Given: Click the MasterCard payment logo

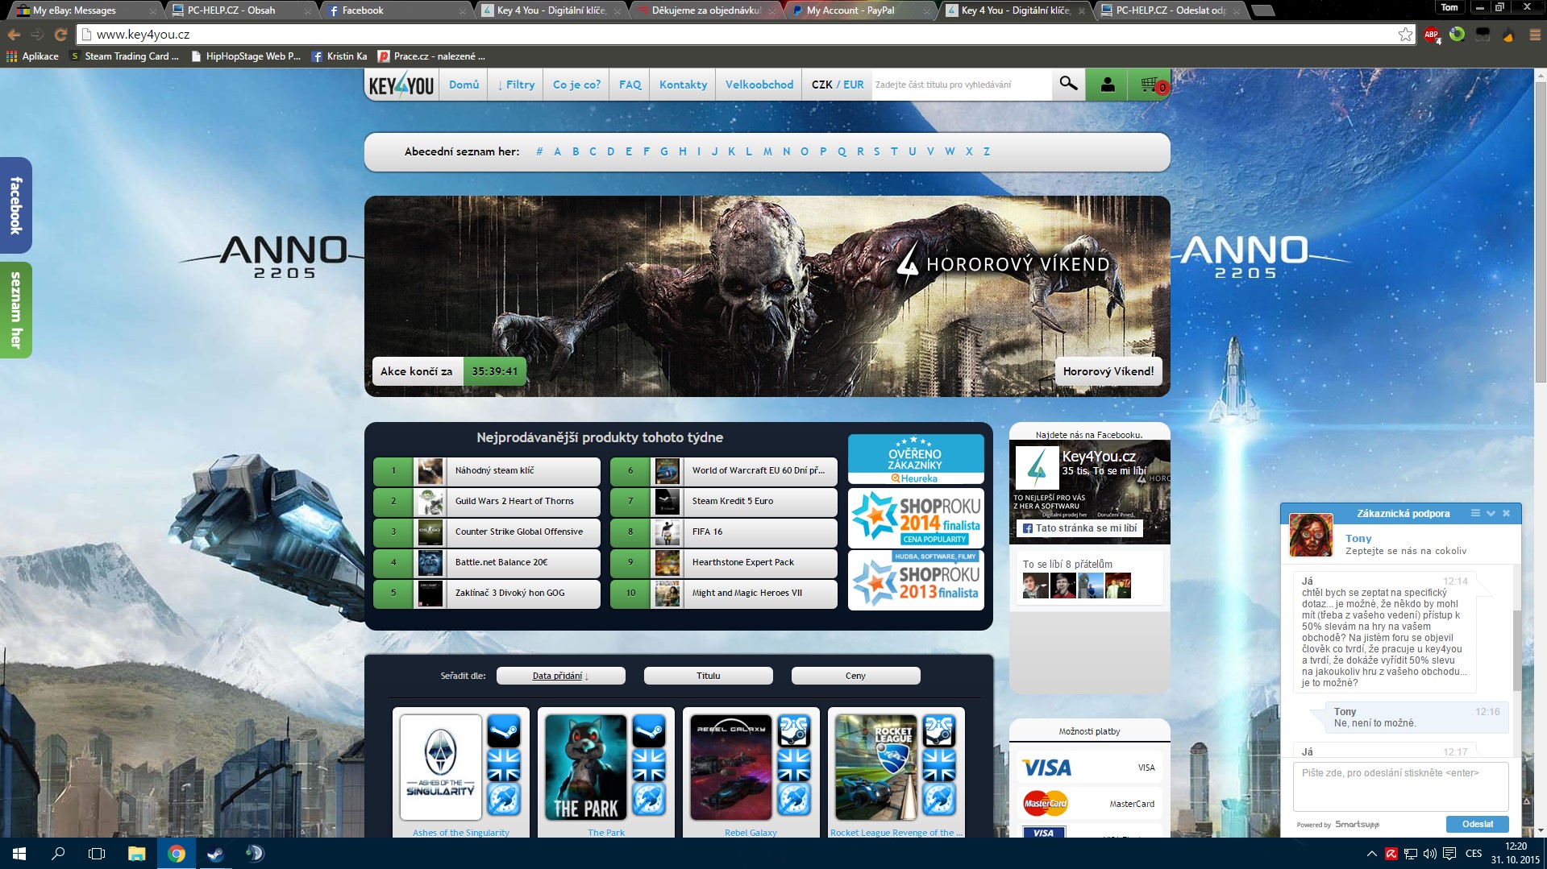Looking at the screenshot, I should point(1046,803).
